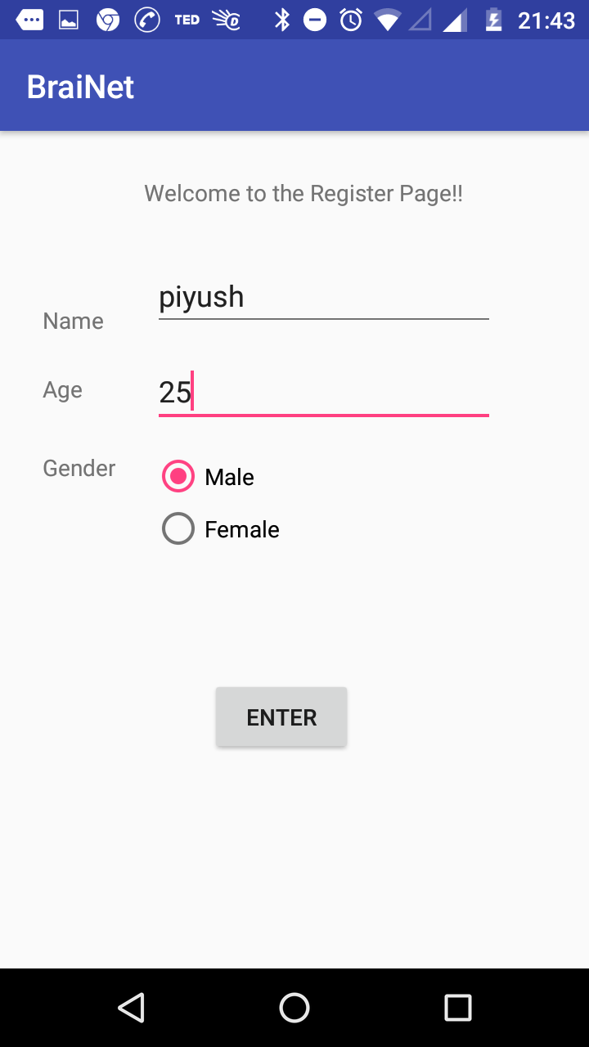Focus the Name field containing piyush
Screen dimensions: 589x1047
click(x=323, y=298)
